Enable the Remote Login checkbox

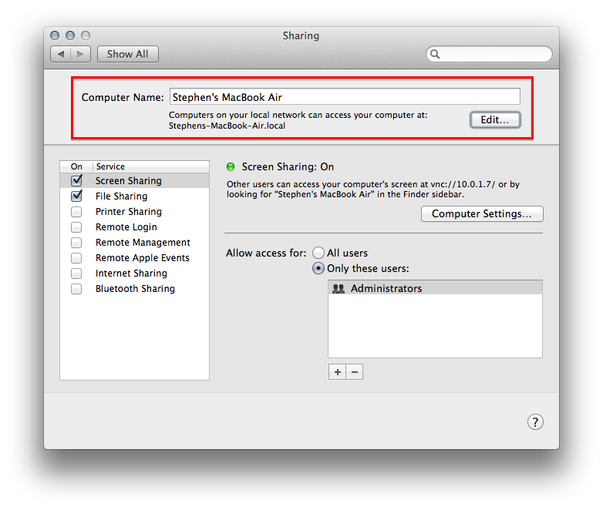(76, 227)
